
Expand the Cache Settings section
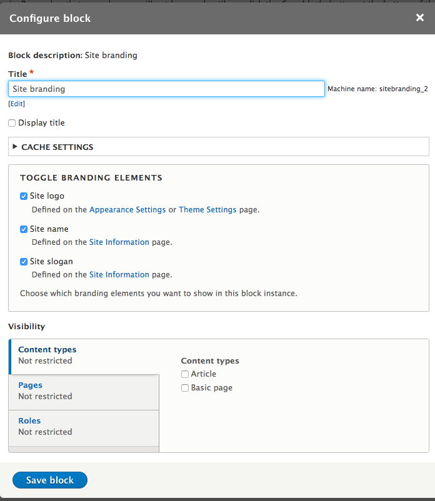[56, 147]
